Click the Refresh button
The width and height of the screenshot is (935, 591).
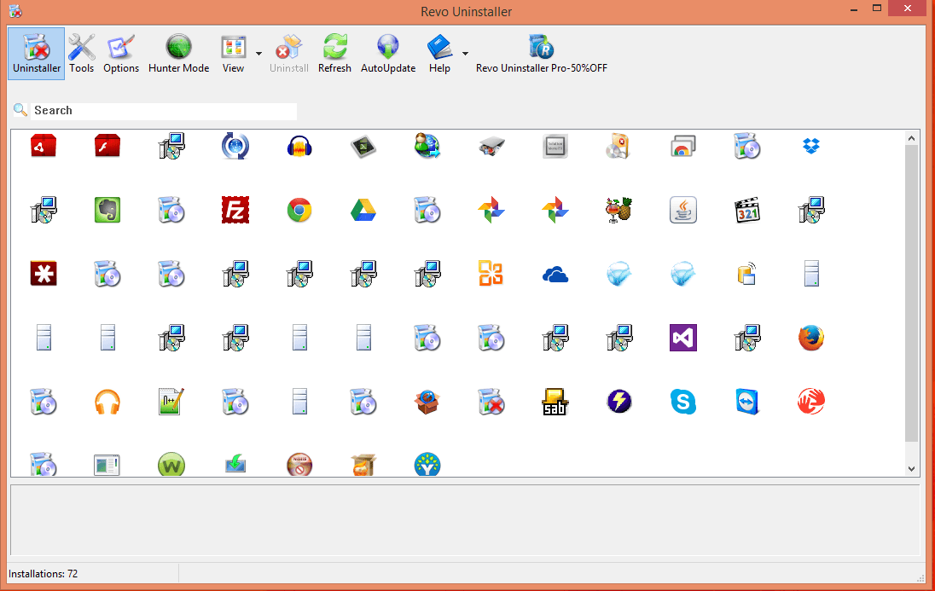pyautogui.click(x=334, y=54)
